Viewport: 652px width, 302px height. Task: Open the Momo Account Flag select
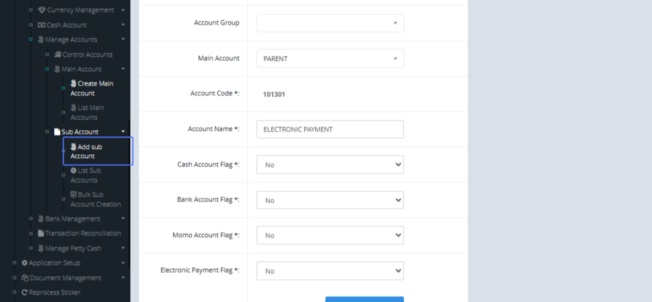click(330, 236)
